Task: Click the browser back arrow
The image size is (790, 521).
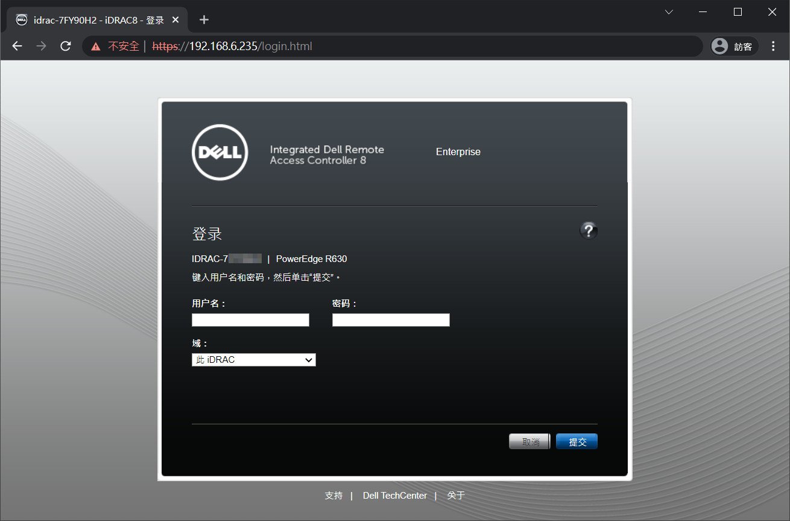Action: click(17, 46)
